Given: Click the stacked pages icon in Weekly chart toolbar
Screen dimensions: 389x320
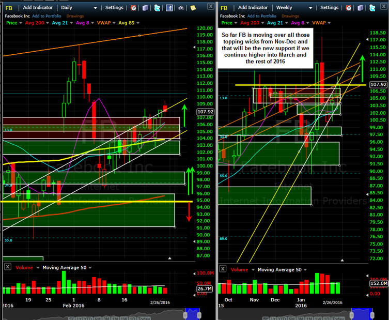Looking at the screenshot, I should pyautogui.click(x=360, y=8).
